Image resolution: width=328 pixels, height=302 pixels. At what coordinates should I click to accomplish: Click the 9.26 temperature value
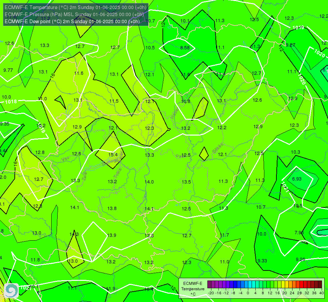(301, 259)
